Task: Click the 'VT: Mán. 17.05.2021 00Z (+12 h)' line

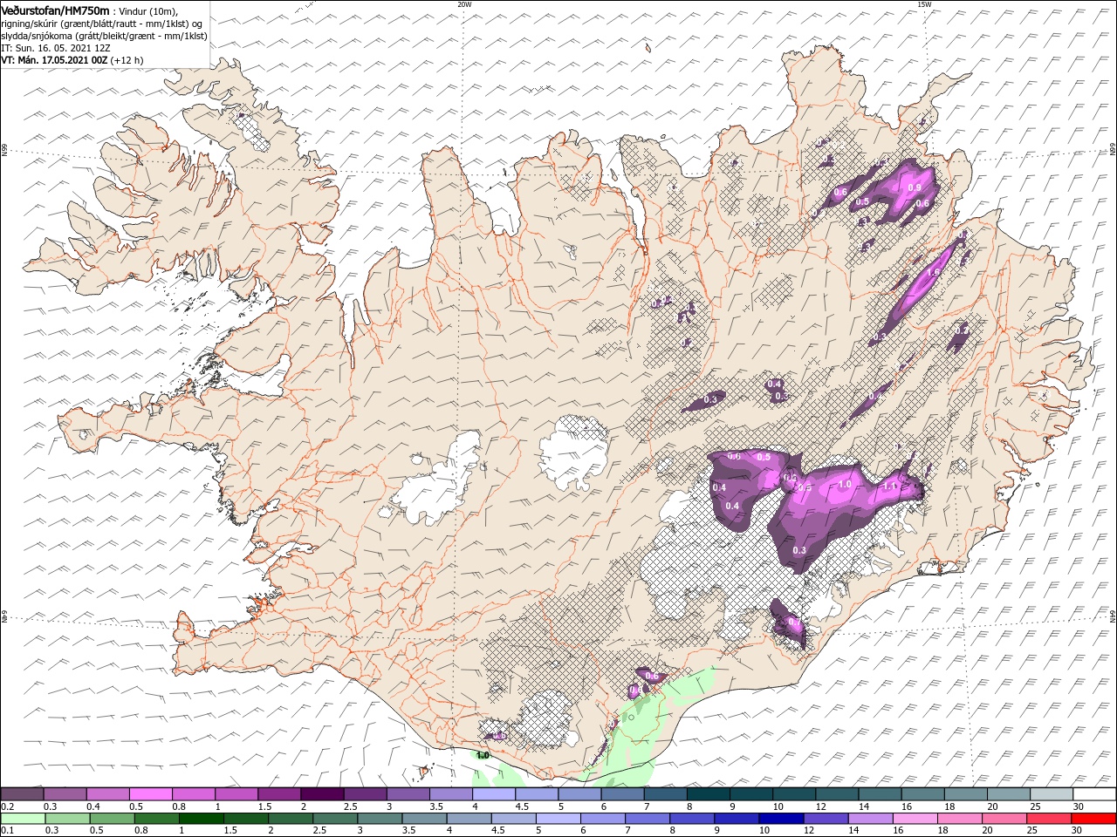Action: point(72,60)
